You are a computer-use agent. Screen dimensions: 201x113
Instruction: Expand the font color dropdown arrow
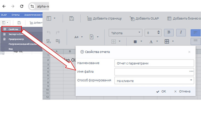(x=157, y=41)
